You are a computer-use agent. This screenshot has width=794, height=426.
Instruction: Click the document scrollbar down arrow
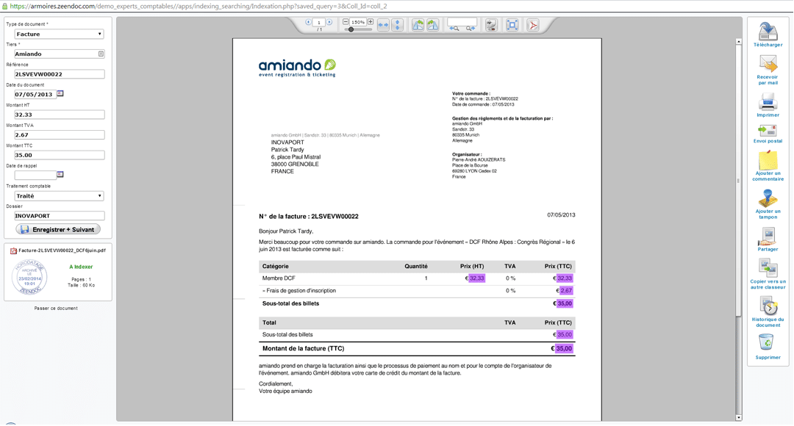click(739, 417)
